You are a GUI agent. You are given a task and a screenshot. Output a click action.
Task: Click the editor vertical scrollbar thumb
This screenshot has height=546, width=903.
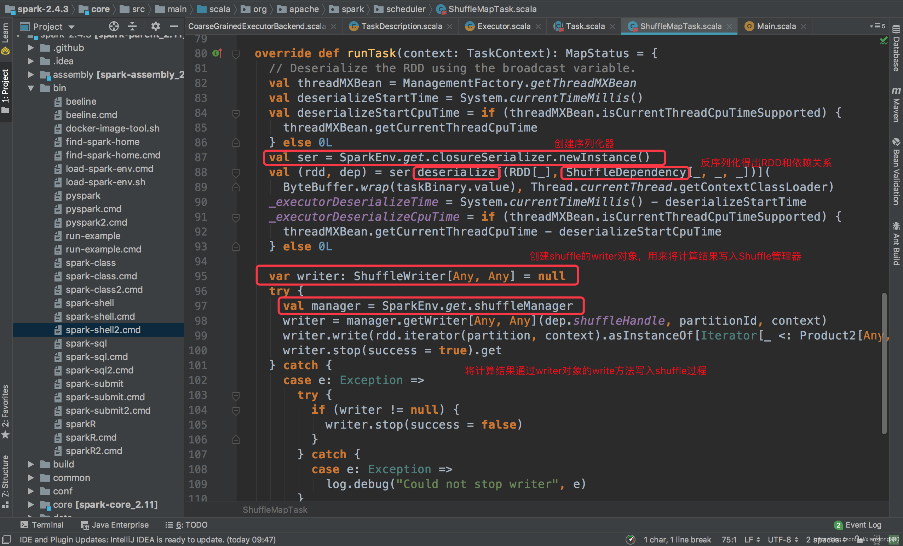click(x=884, y=363)
